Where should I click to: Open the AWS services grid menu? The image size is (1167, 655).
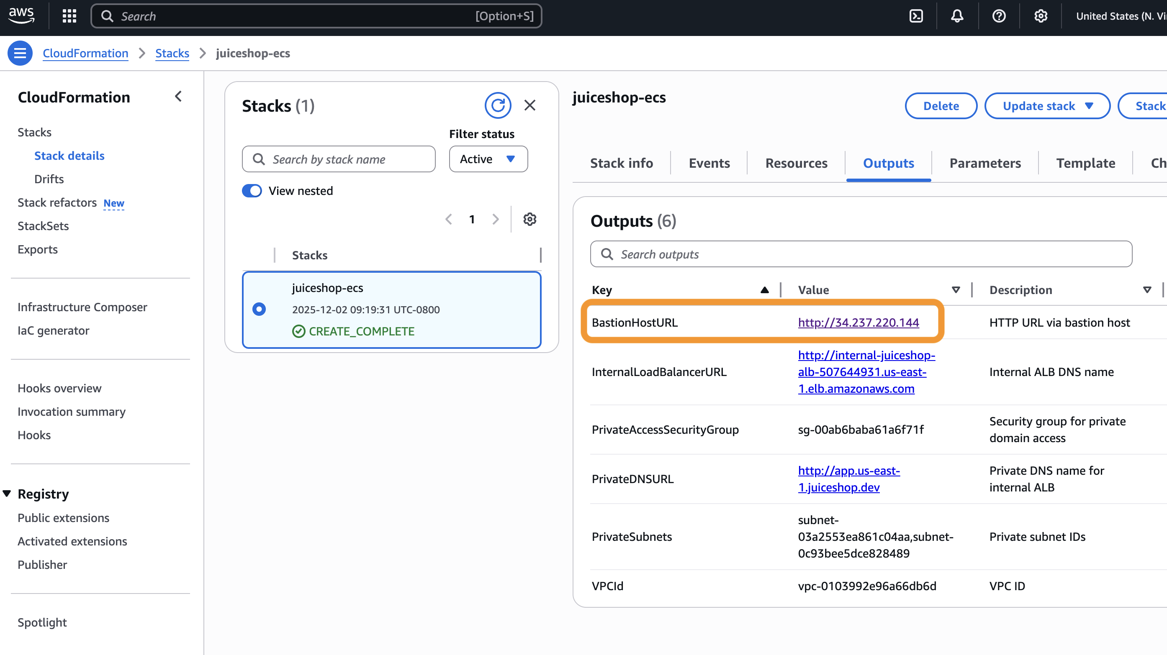69,16
